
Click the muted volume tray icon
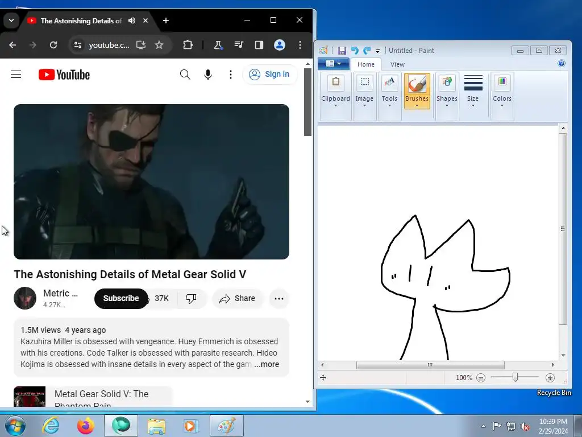coord(525,427)
